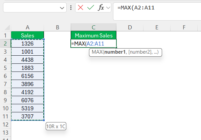Open Insert Function fx dialog
201x140 pixels.
pyautogui.click(x=101, y=7)
